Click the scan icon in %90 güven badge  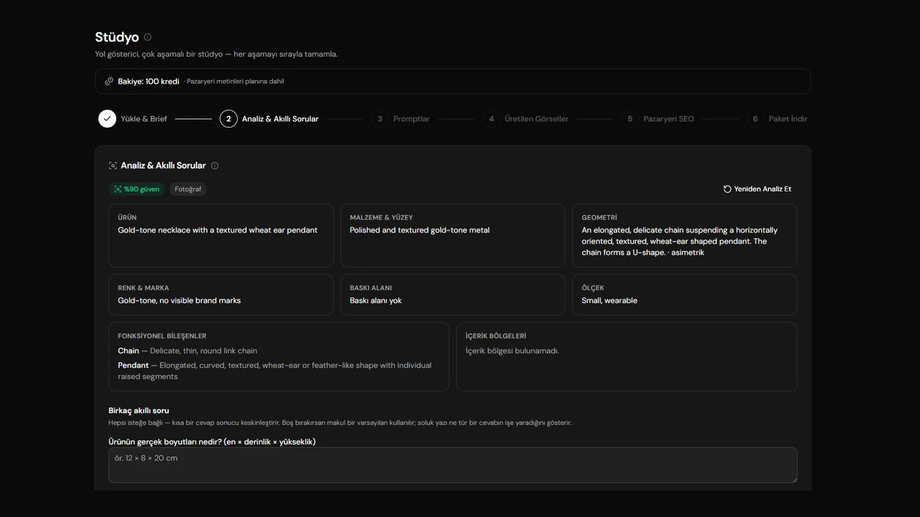[117, 189]
